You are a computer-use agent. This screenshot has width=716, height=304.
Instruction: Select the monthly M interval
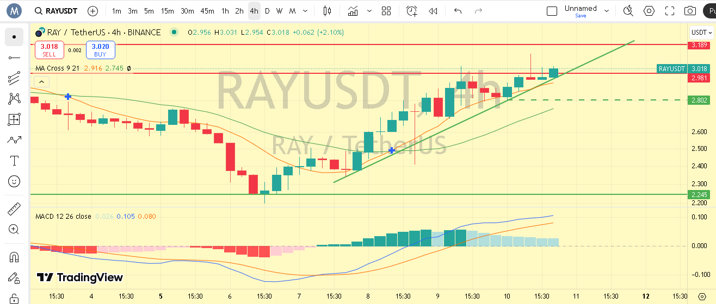292,11
